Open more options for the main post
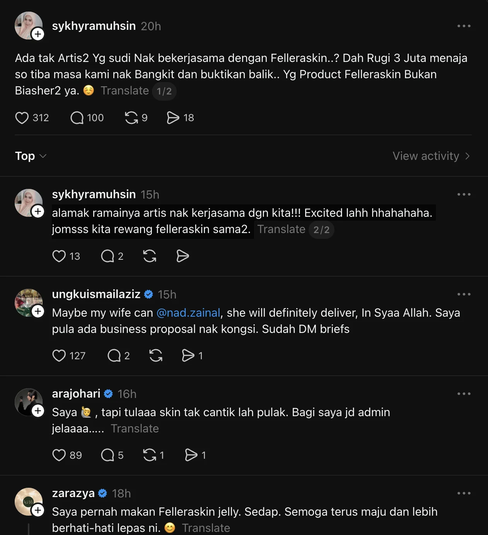488x535 pixels. click(464, 26)
